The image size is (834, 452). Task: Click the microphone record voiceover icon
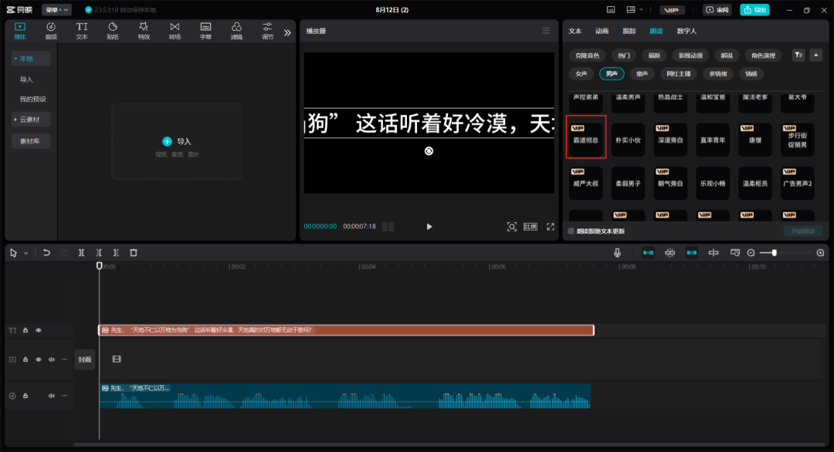pyautogui.click(x=617, y=253)
